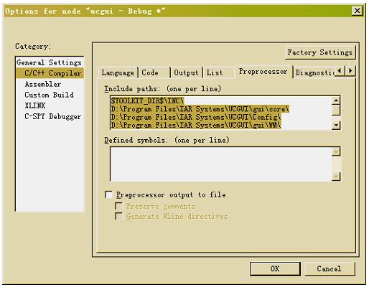Click the Cancel button
Image resolution: width=369 pixels, height=287 pixels.
point(330,269)
